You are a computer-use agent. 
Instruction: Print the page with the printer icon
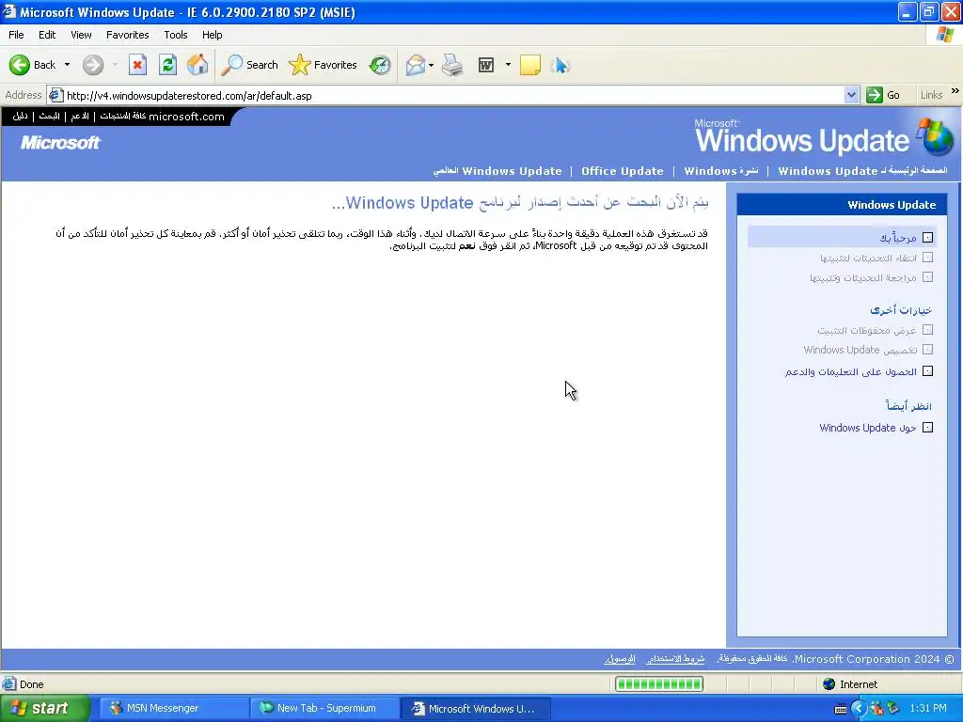[452, 65]
